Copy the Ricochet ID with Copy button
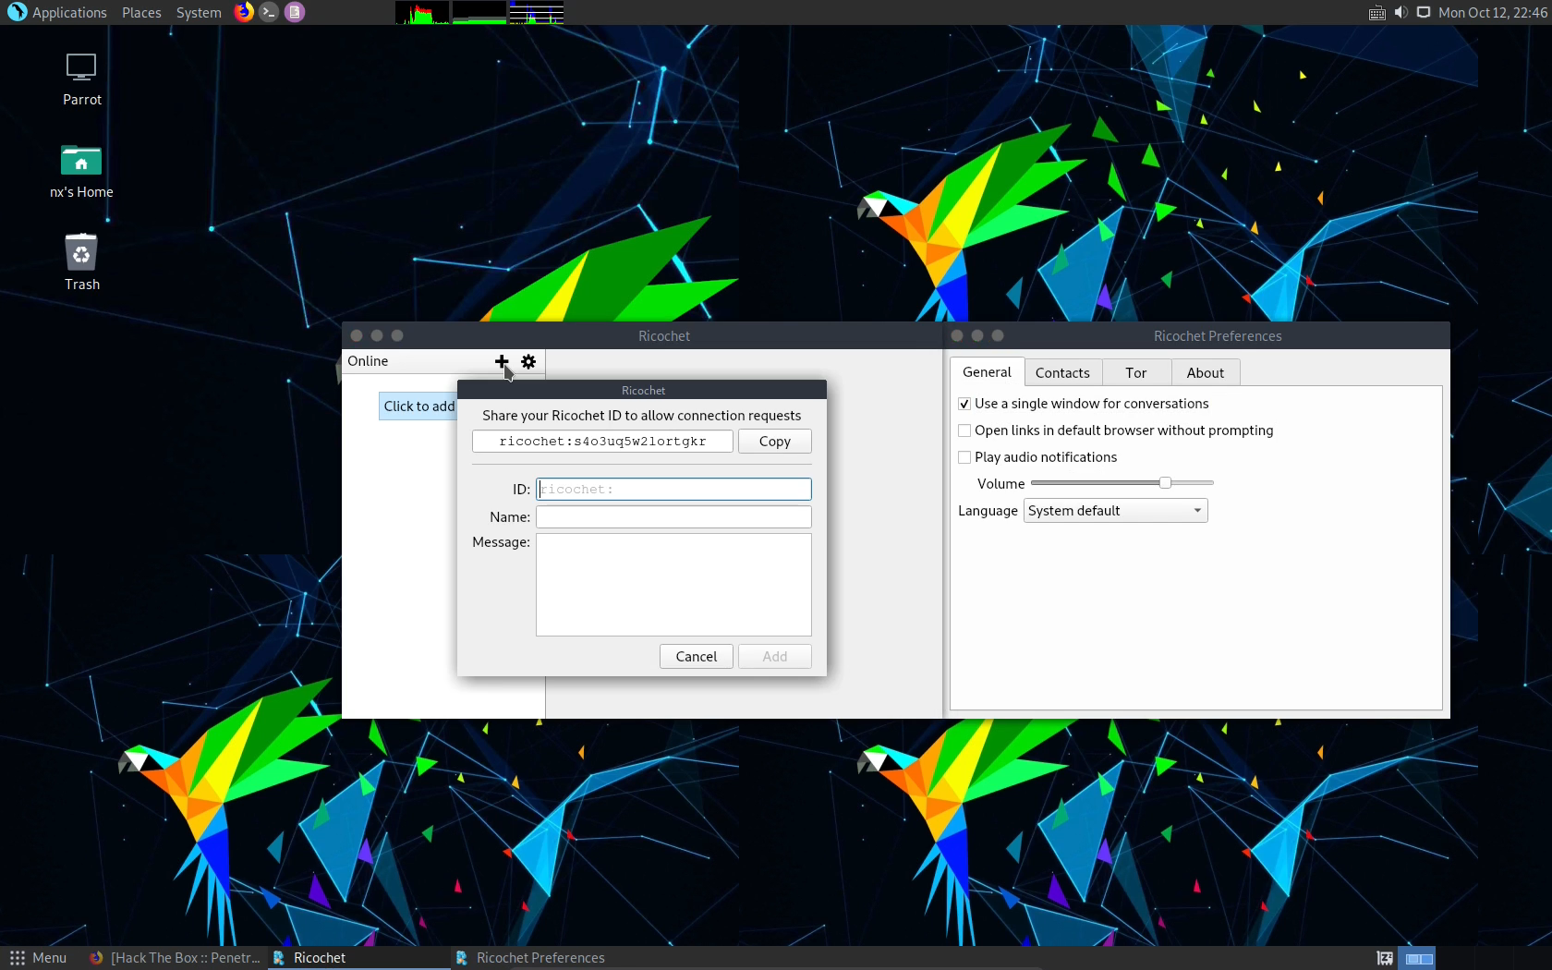This screenshot has width=1552, height=970. click(774, 442)
